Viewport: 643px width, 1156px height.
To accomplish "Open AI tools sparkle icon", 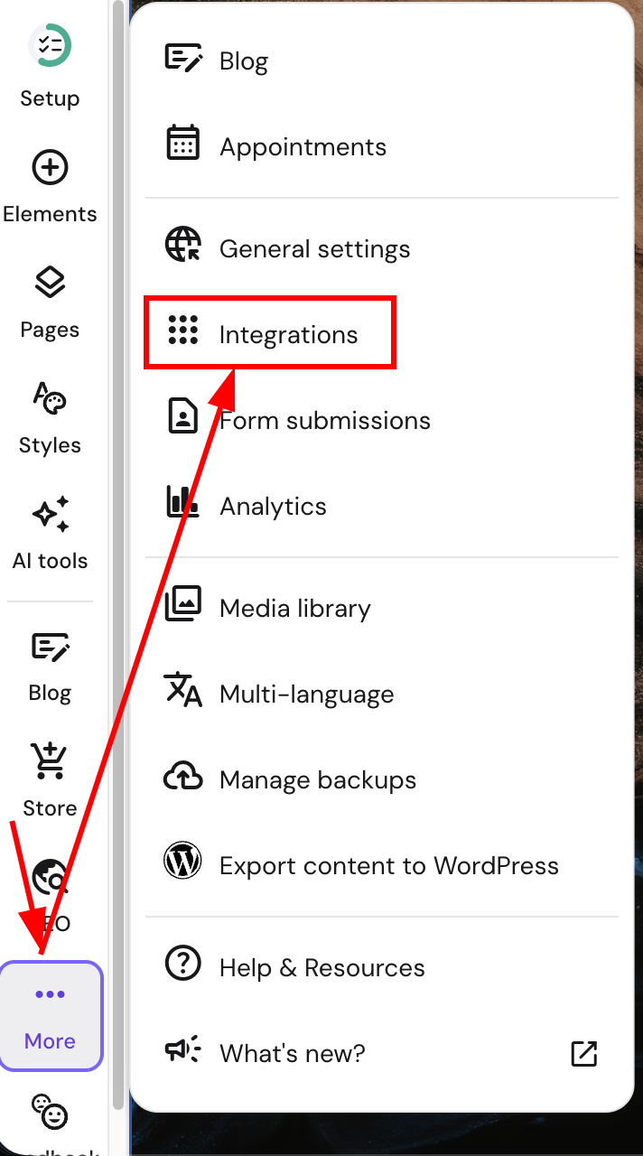I will (x=50, y=514).
